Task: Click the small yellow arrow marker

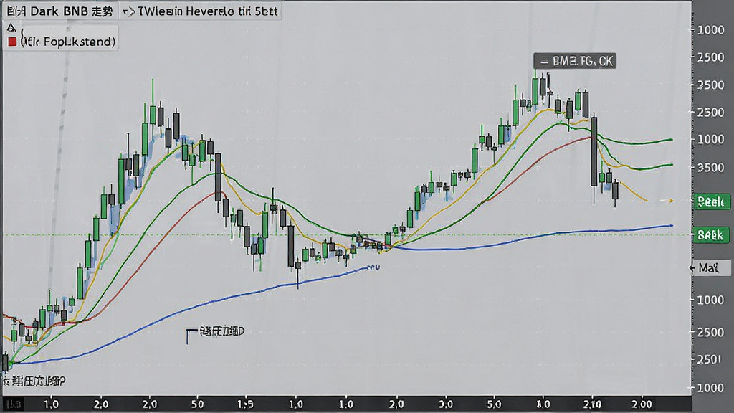Action: point(667,201)
